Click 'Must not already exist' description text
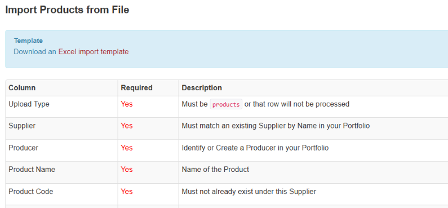Screen dimensions: 448x208 (x=249, y=191)
